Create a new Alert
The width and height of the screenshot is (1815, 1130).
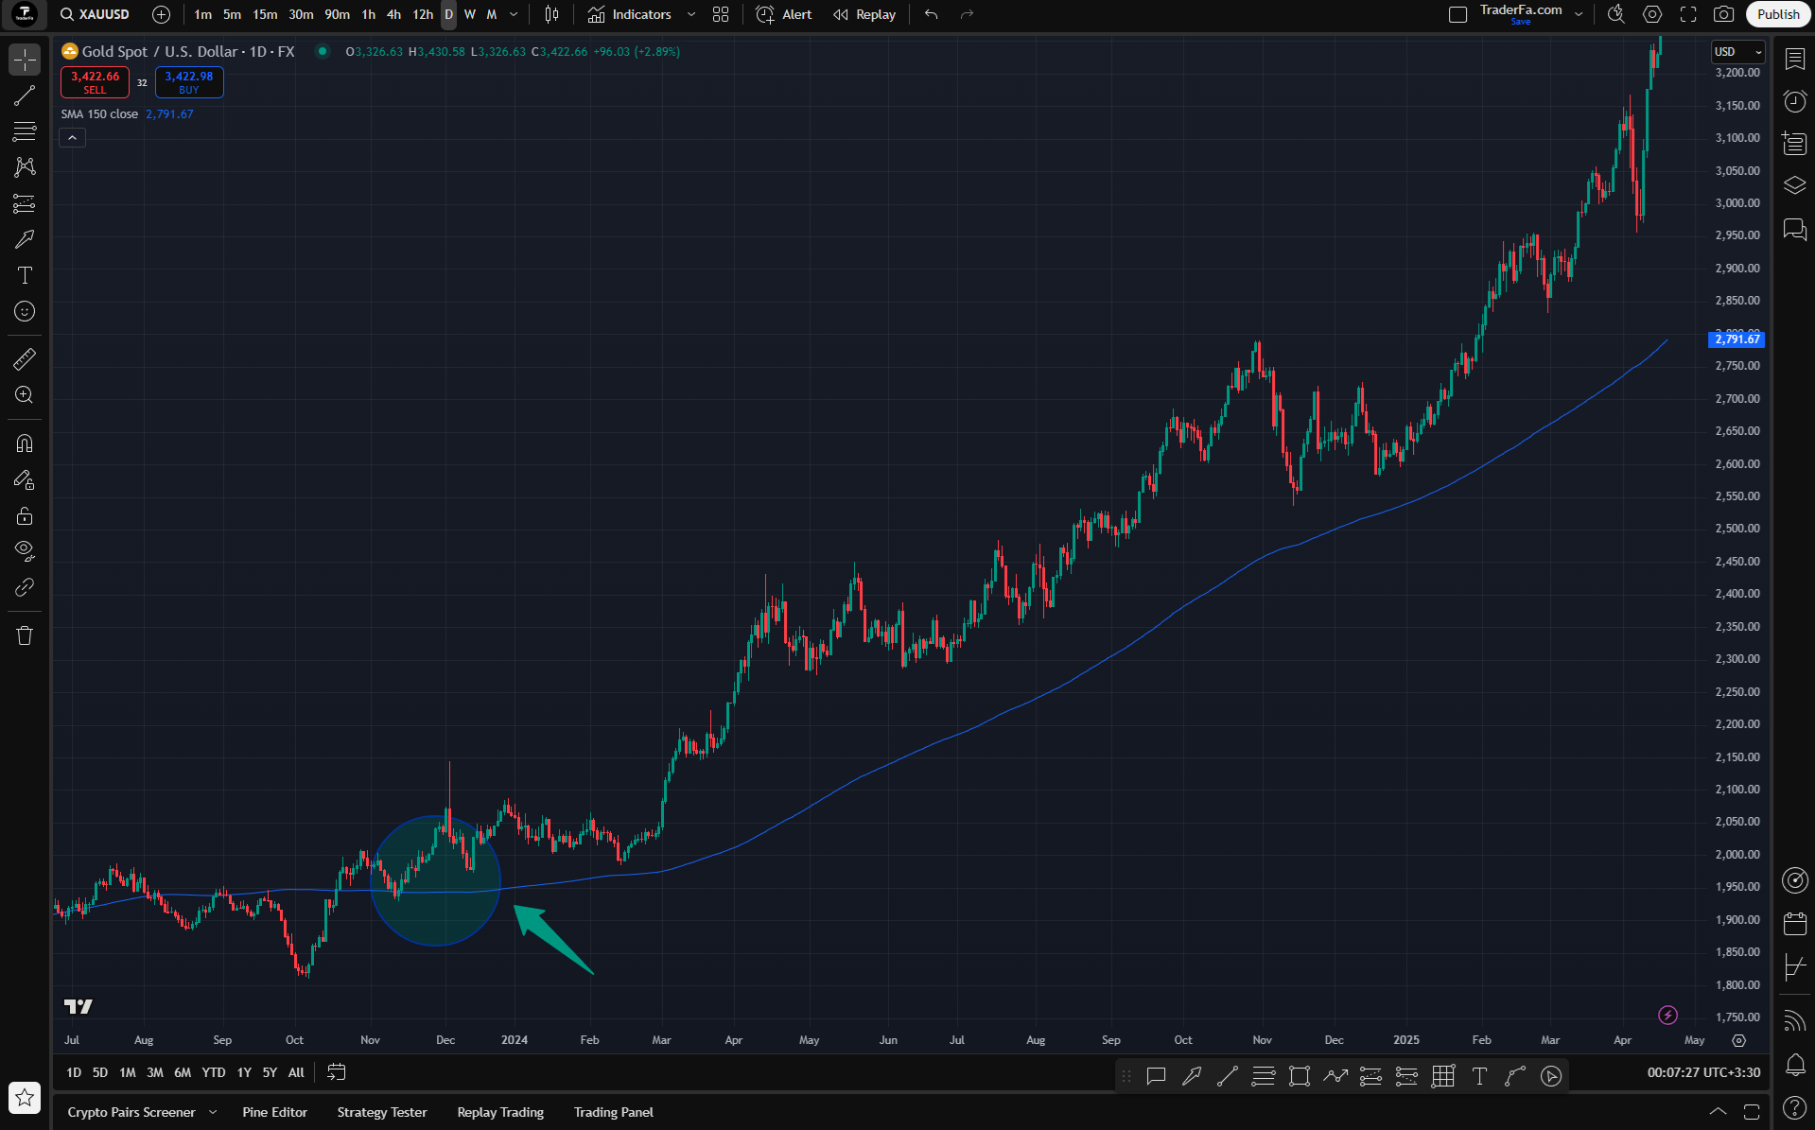tap(784, 14)
